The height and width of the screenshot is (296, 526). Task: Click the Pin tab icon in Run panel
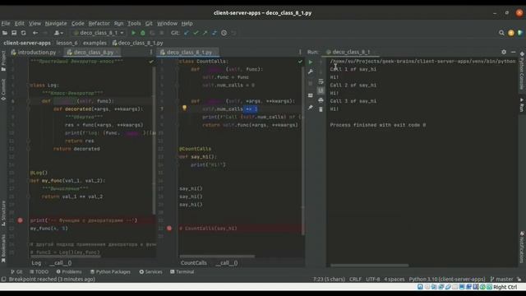[311, 108]
